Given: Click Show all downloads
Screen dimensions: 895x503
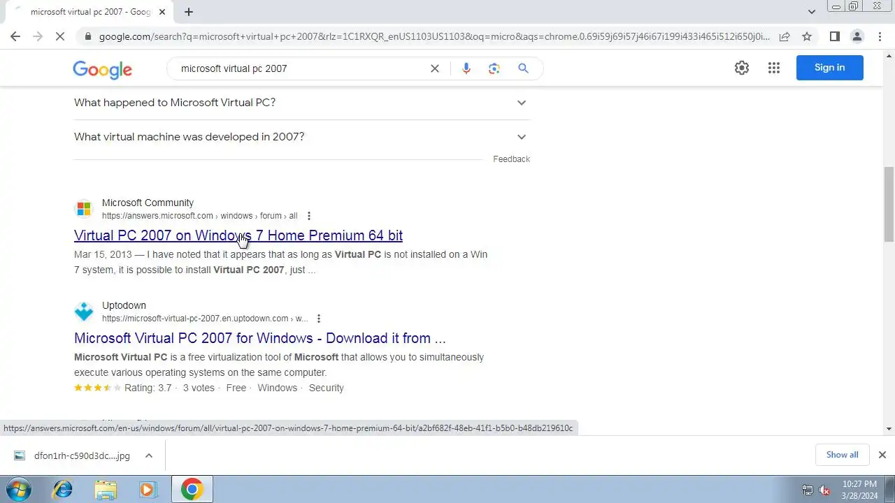Looking at the screenshot, I should (842, 455).
